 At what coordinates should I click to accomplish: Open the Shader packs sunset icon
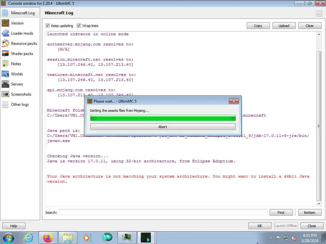click(5, 53)
